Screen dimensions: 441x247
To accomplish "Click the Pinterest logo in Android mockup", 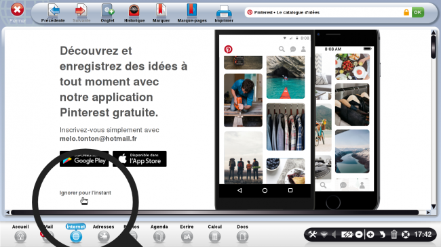I will 228,49.
